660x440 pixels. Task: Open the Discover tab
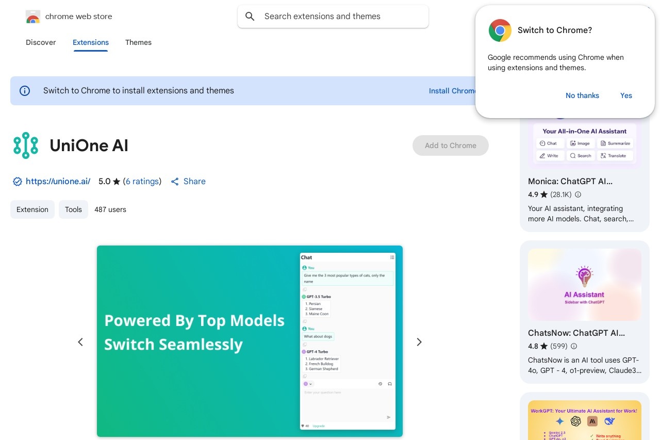[41, 42]
